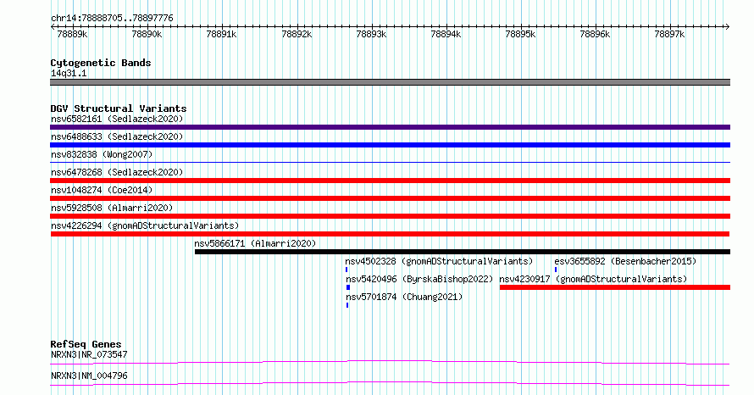The height and width of the screenshot is (395, 754).
Task: Click NRXN3|NM_004796 gene label
Action: [x=89, y=376]
